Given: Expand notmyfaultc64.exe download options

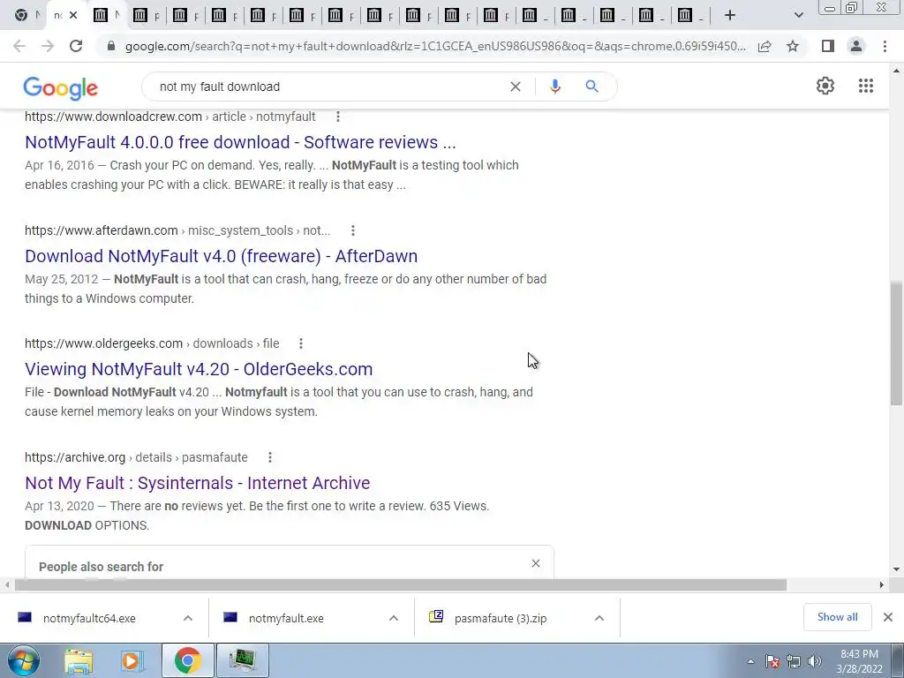Looking at the screenshot, I should (x=188, y=618).
